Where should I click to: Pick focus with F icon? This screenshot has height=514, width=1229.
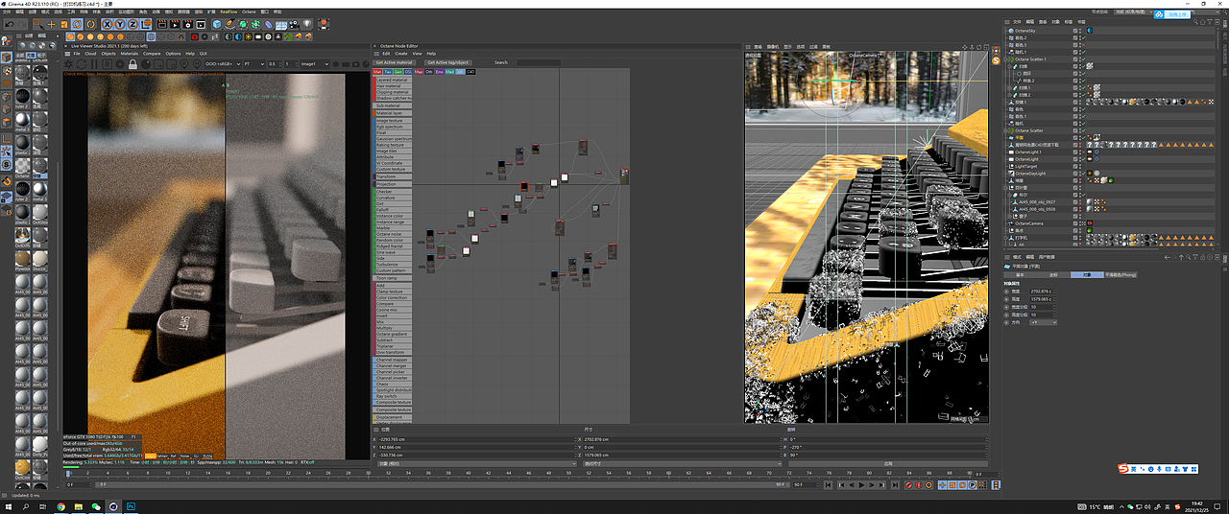[x=183, y=63]
